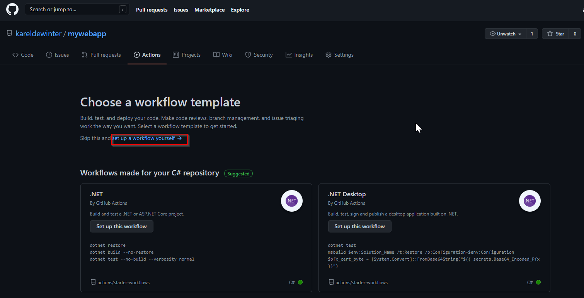The height and width of the screenshot is (298, 584).
Task: Click the repo icon beside actions/starter-workflows in .NET Desktop card
Action: (x=331, y=282)
